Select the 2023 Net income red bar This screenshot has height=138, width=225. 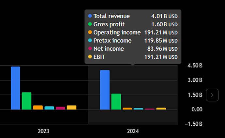[60, 108]
